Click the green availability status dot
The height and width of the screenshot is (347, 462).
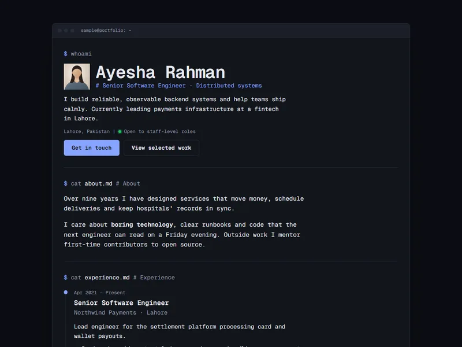[120, 132]
